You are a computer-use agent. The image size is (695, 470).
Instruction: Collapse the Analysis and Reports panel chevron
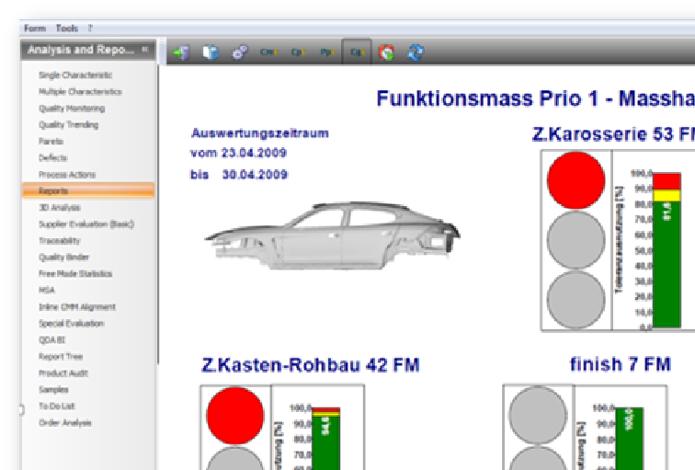pos(145,50)
